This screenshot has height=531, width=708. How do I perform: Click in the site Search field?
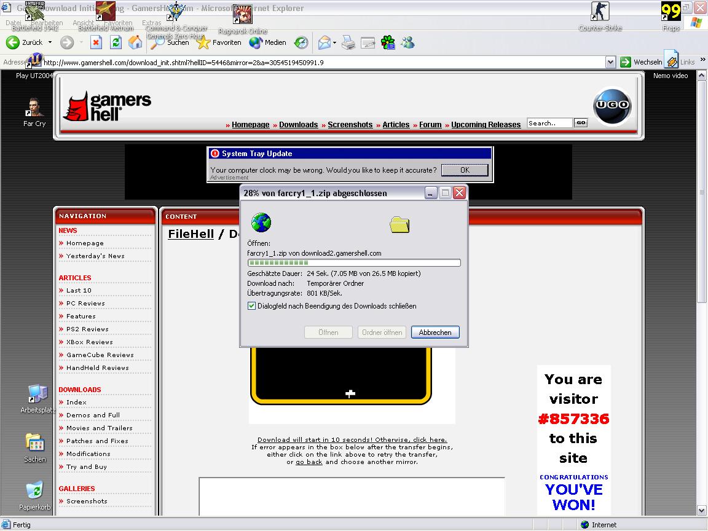[x=549, y=123]
